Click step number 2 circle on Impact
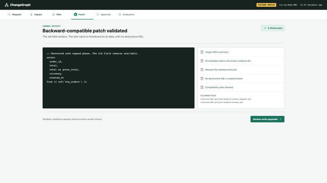 pos(31,15)
